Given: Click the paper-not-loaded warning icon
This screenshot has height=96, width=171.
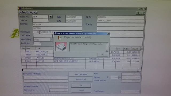Looking at the screenshot, I should (60, 38).
